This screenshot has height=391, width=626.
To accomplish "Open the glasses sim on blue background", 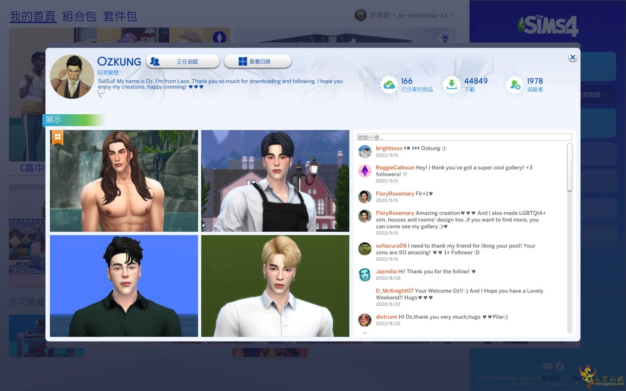I will [124, 286].
